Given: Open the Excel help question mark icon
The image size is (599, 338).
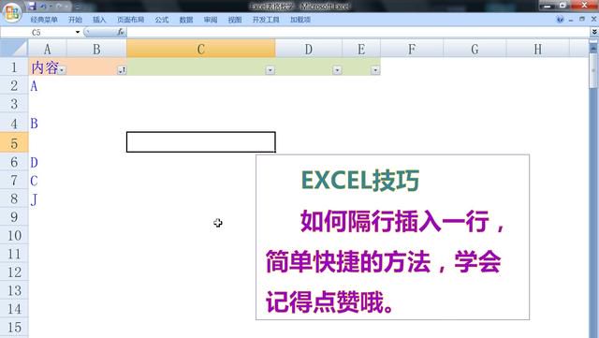Looking at the screenshot, I should [x=560, y=20].
